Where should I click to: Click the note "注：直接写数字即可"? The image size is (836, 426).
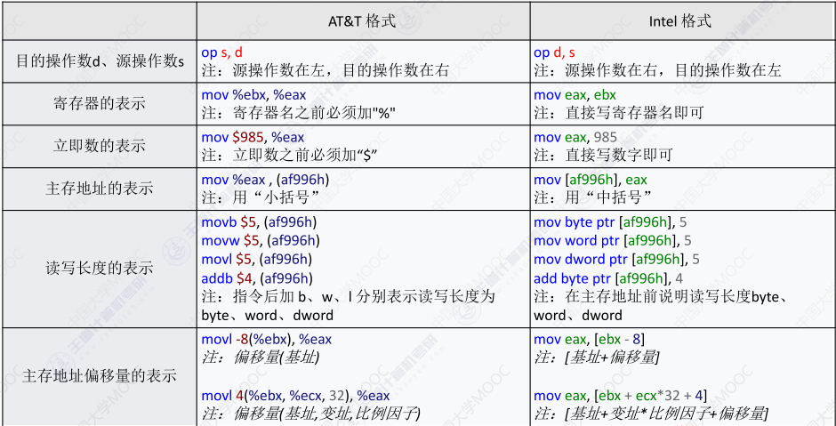[x=604, y=155]
